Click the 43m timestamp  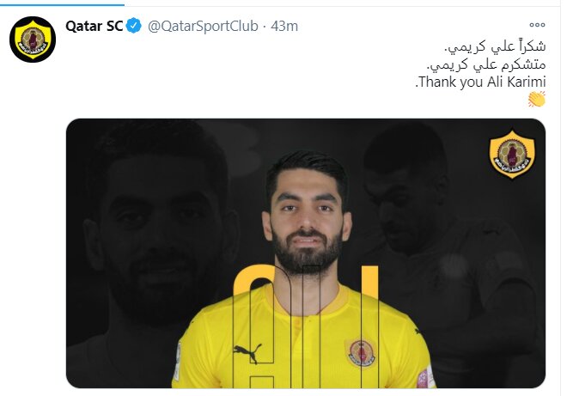[284, 26]
